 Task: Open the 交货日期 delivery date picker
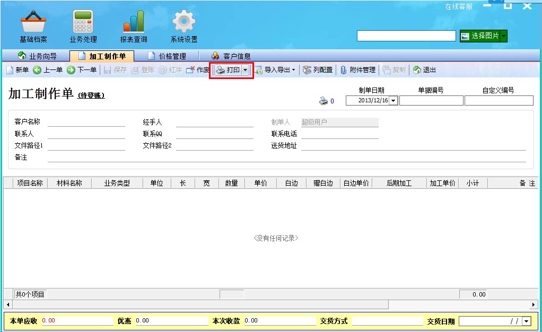(526, 320)
